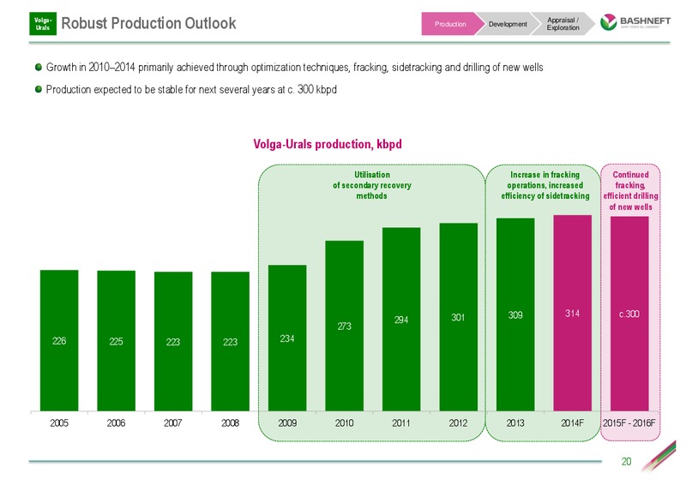Click the 2008 axis label
This screenshot has width=686, height=485.
coord(230,423)
